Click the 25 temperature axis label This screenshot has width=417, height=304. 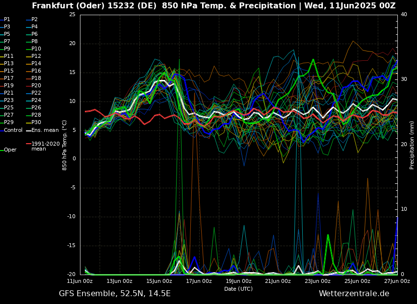(x=72, y=15)
